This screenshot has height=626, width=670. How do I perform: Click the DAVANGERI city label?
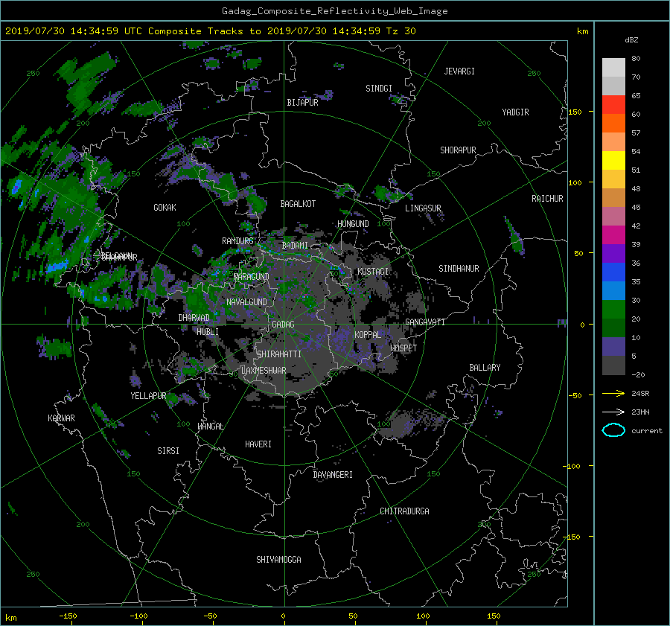(x=333, y=475)
